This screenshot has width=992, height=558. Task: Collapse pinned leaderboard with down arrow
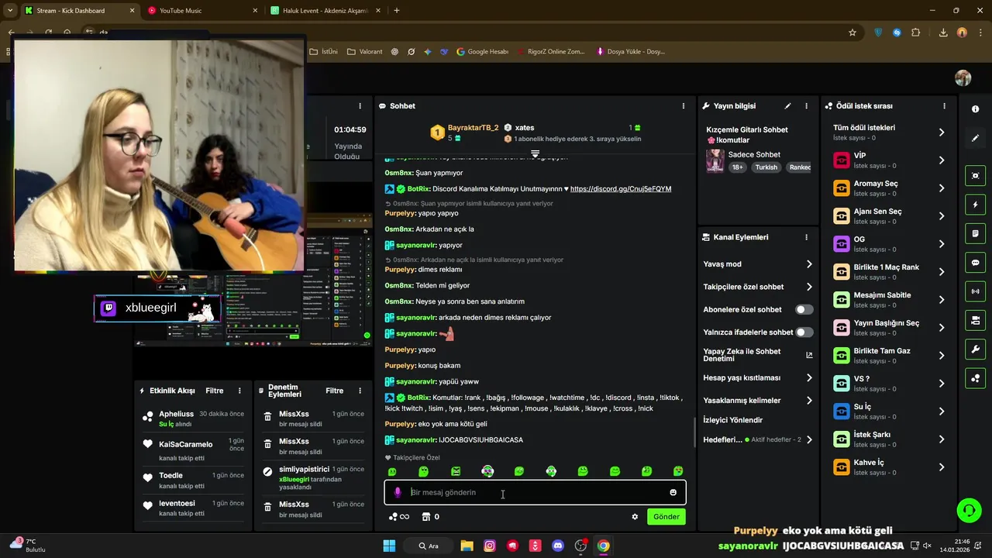(x=535, y=153)
